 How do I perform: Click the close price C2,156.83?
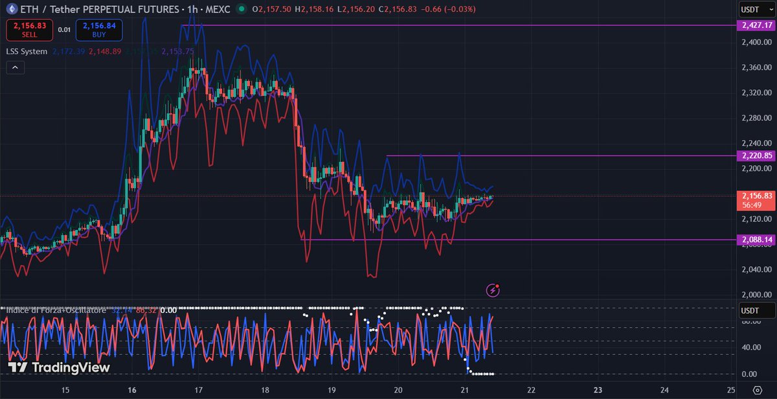pos(398,10)
